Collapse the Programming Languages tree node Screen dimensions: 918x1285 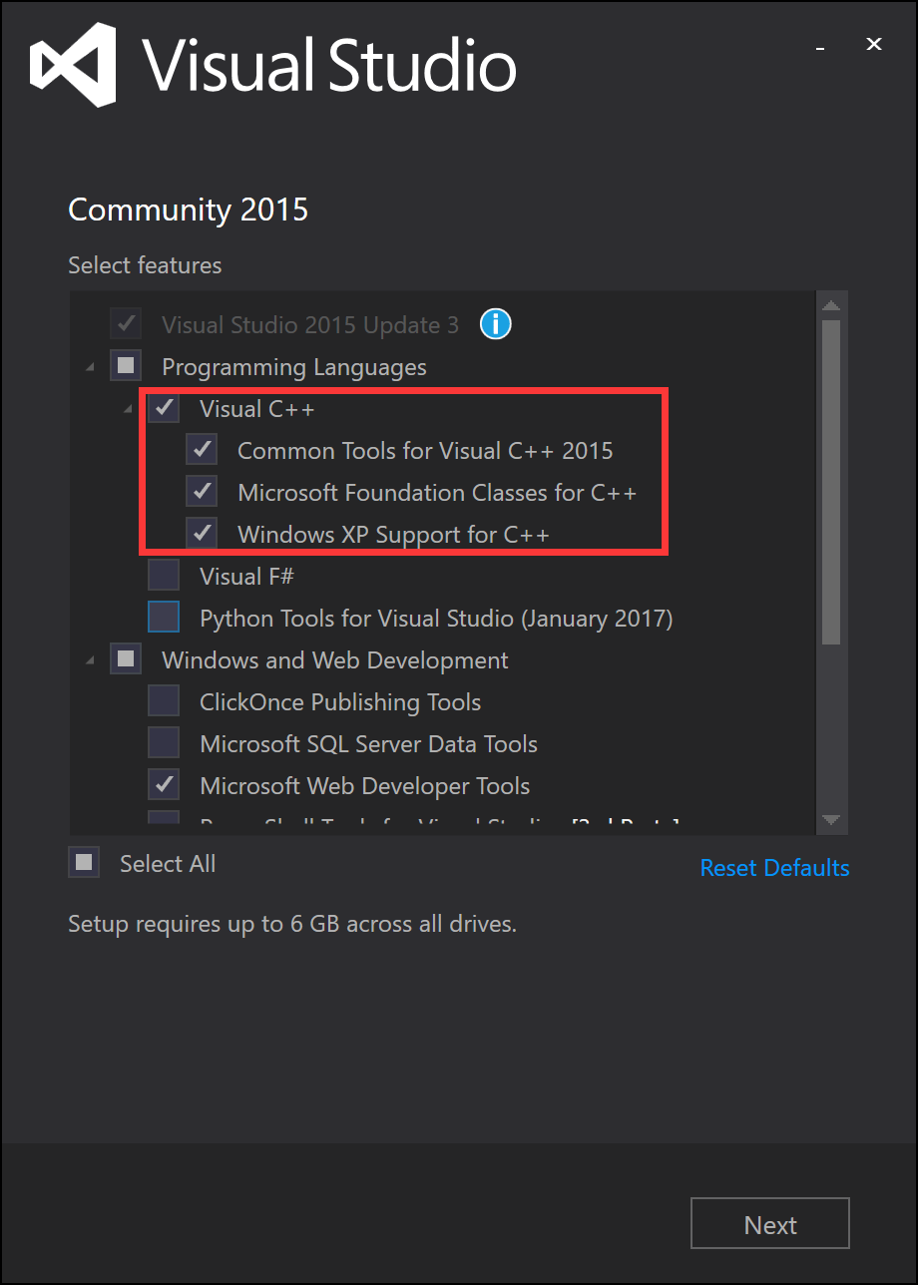91,368
